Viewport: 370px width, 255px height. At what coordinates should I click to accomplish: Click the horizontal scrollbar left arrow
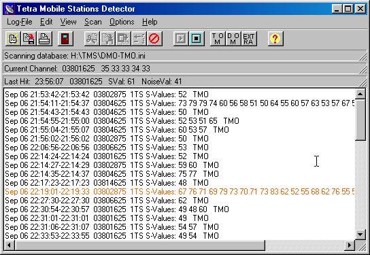(x=10, y=245)
